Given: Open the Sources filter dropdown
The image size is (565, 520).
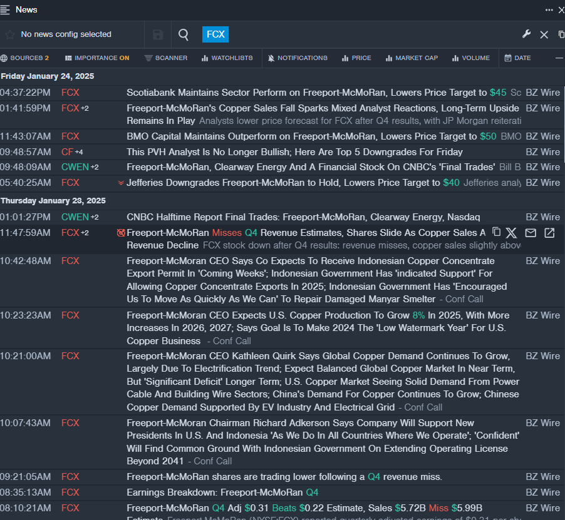Looking at the screenshot, I should pos(25,58).
